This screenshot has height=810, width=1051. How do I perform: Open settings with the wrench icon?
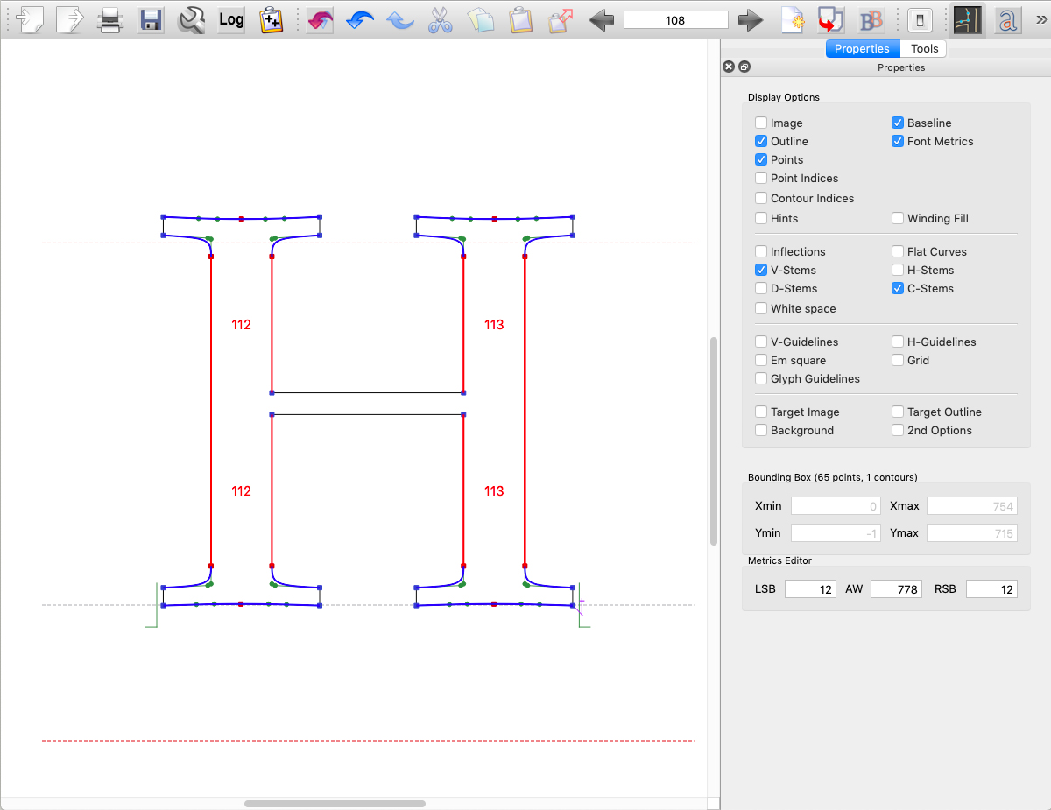point(191,19)
